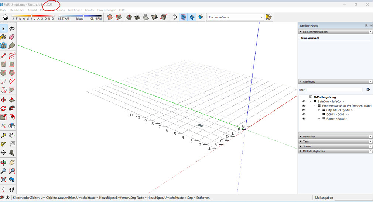Pick the Eraser tool
Image resolution: width=373 pixels, height=202 pixels.
pos(12,37)
